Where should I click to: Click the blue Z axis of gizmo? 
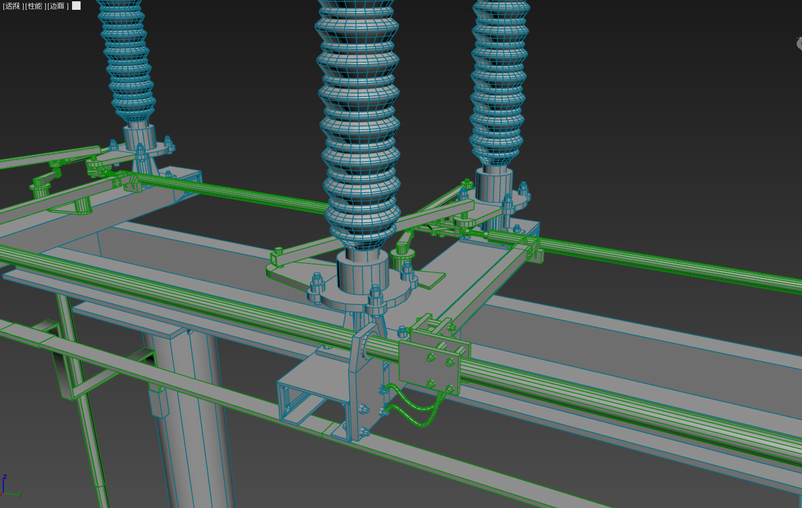(x=4, y=483)
